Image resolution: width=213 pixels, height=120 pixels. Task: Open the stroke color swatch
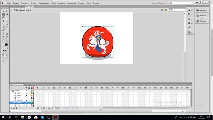6,45
